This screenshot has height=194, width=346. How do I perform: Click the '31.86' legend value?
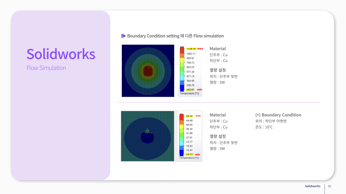[x=189, y=133]
